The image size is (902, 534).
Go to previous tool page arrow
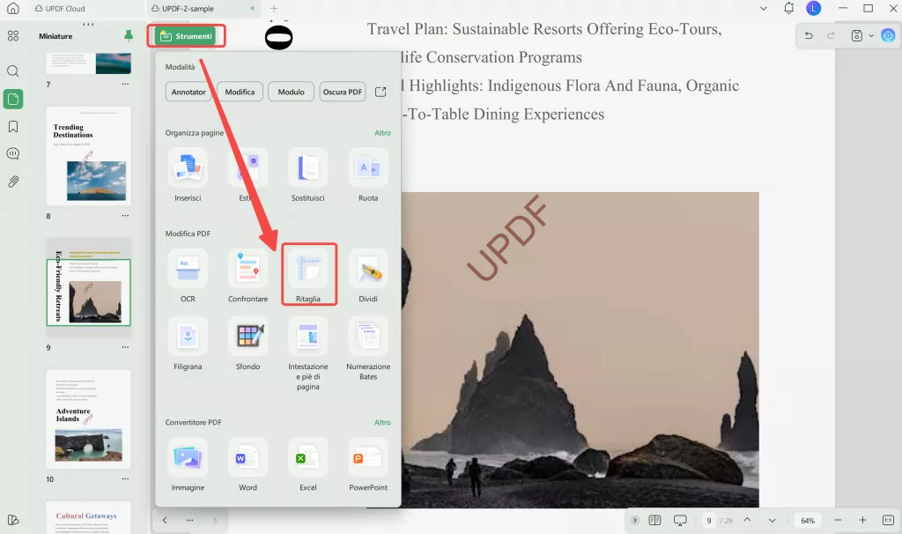pos(165,520)
